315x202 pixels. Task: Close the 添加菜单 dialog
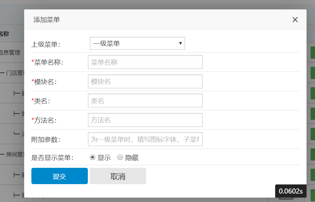point(295,20)
